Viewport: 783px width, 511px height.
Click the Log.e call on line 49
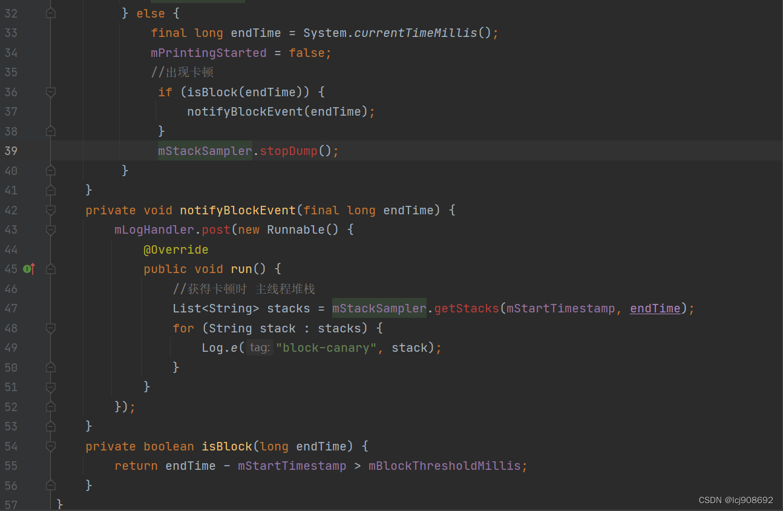pos(220,348)
